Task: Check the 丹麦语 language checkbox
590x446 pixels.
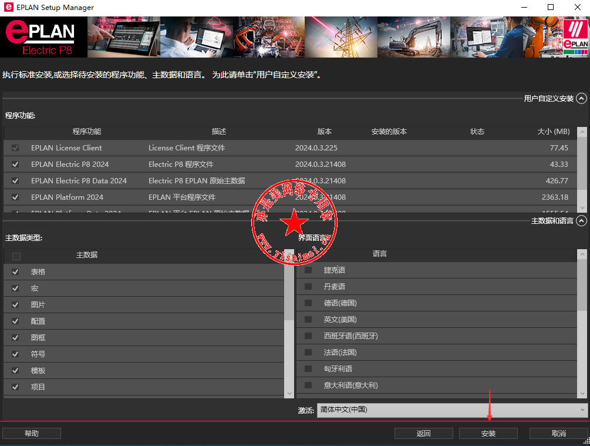Action: 308,287
